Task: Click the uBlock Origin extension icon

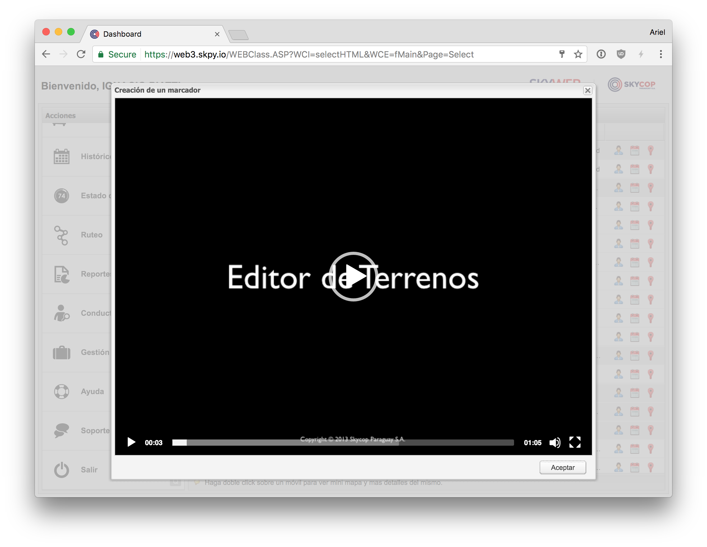Action: click(x=621, y=54)
